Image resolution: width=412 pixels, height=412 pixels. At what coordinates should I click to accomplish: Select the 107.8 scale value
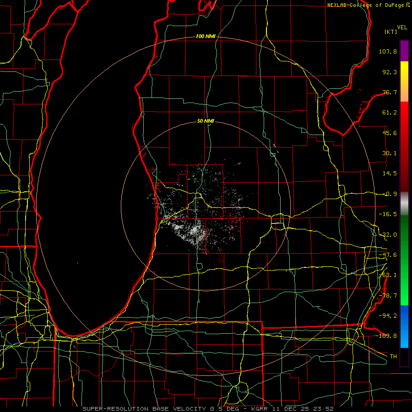point(388,51)
